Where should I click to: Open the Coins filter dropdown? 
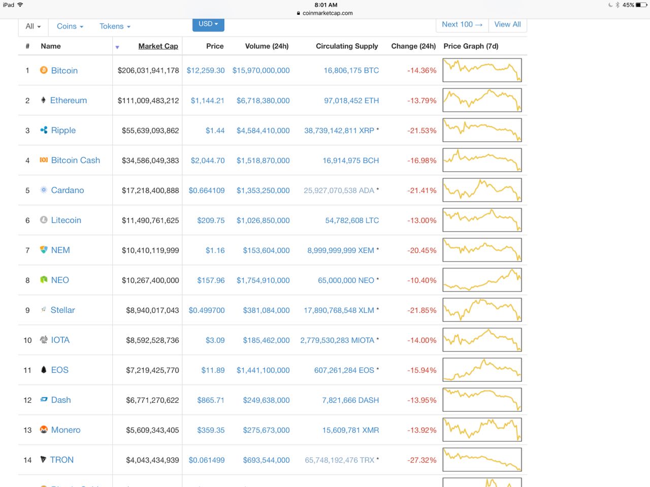click(70, 26)
